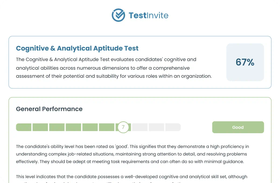The width and height of the screenshot is (280, 183).
Task: Click the fourth green progress segment
Action: pos(73,127)
